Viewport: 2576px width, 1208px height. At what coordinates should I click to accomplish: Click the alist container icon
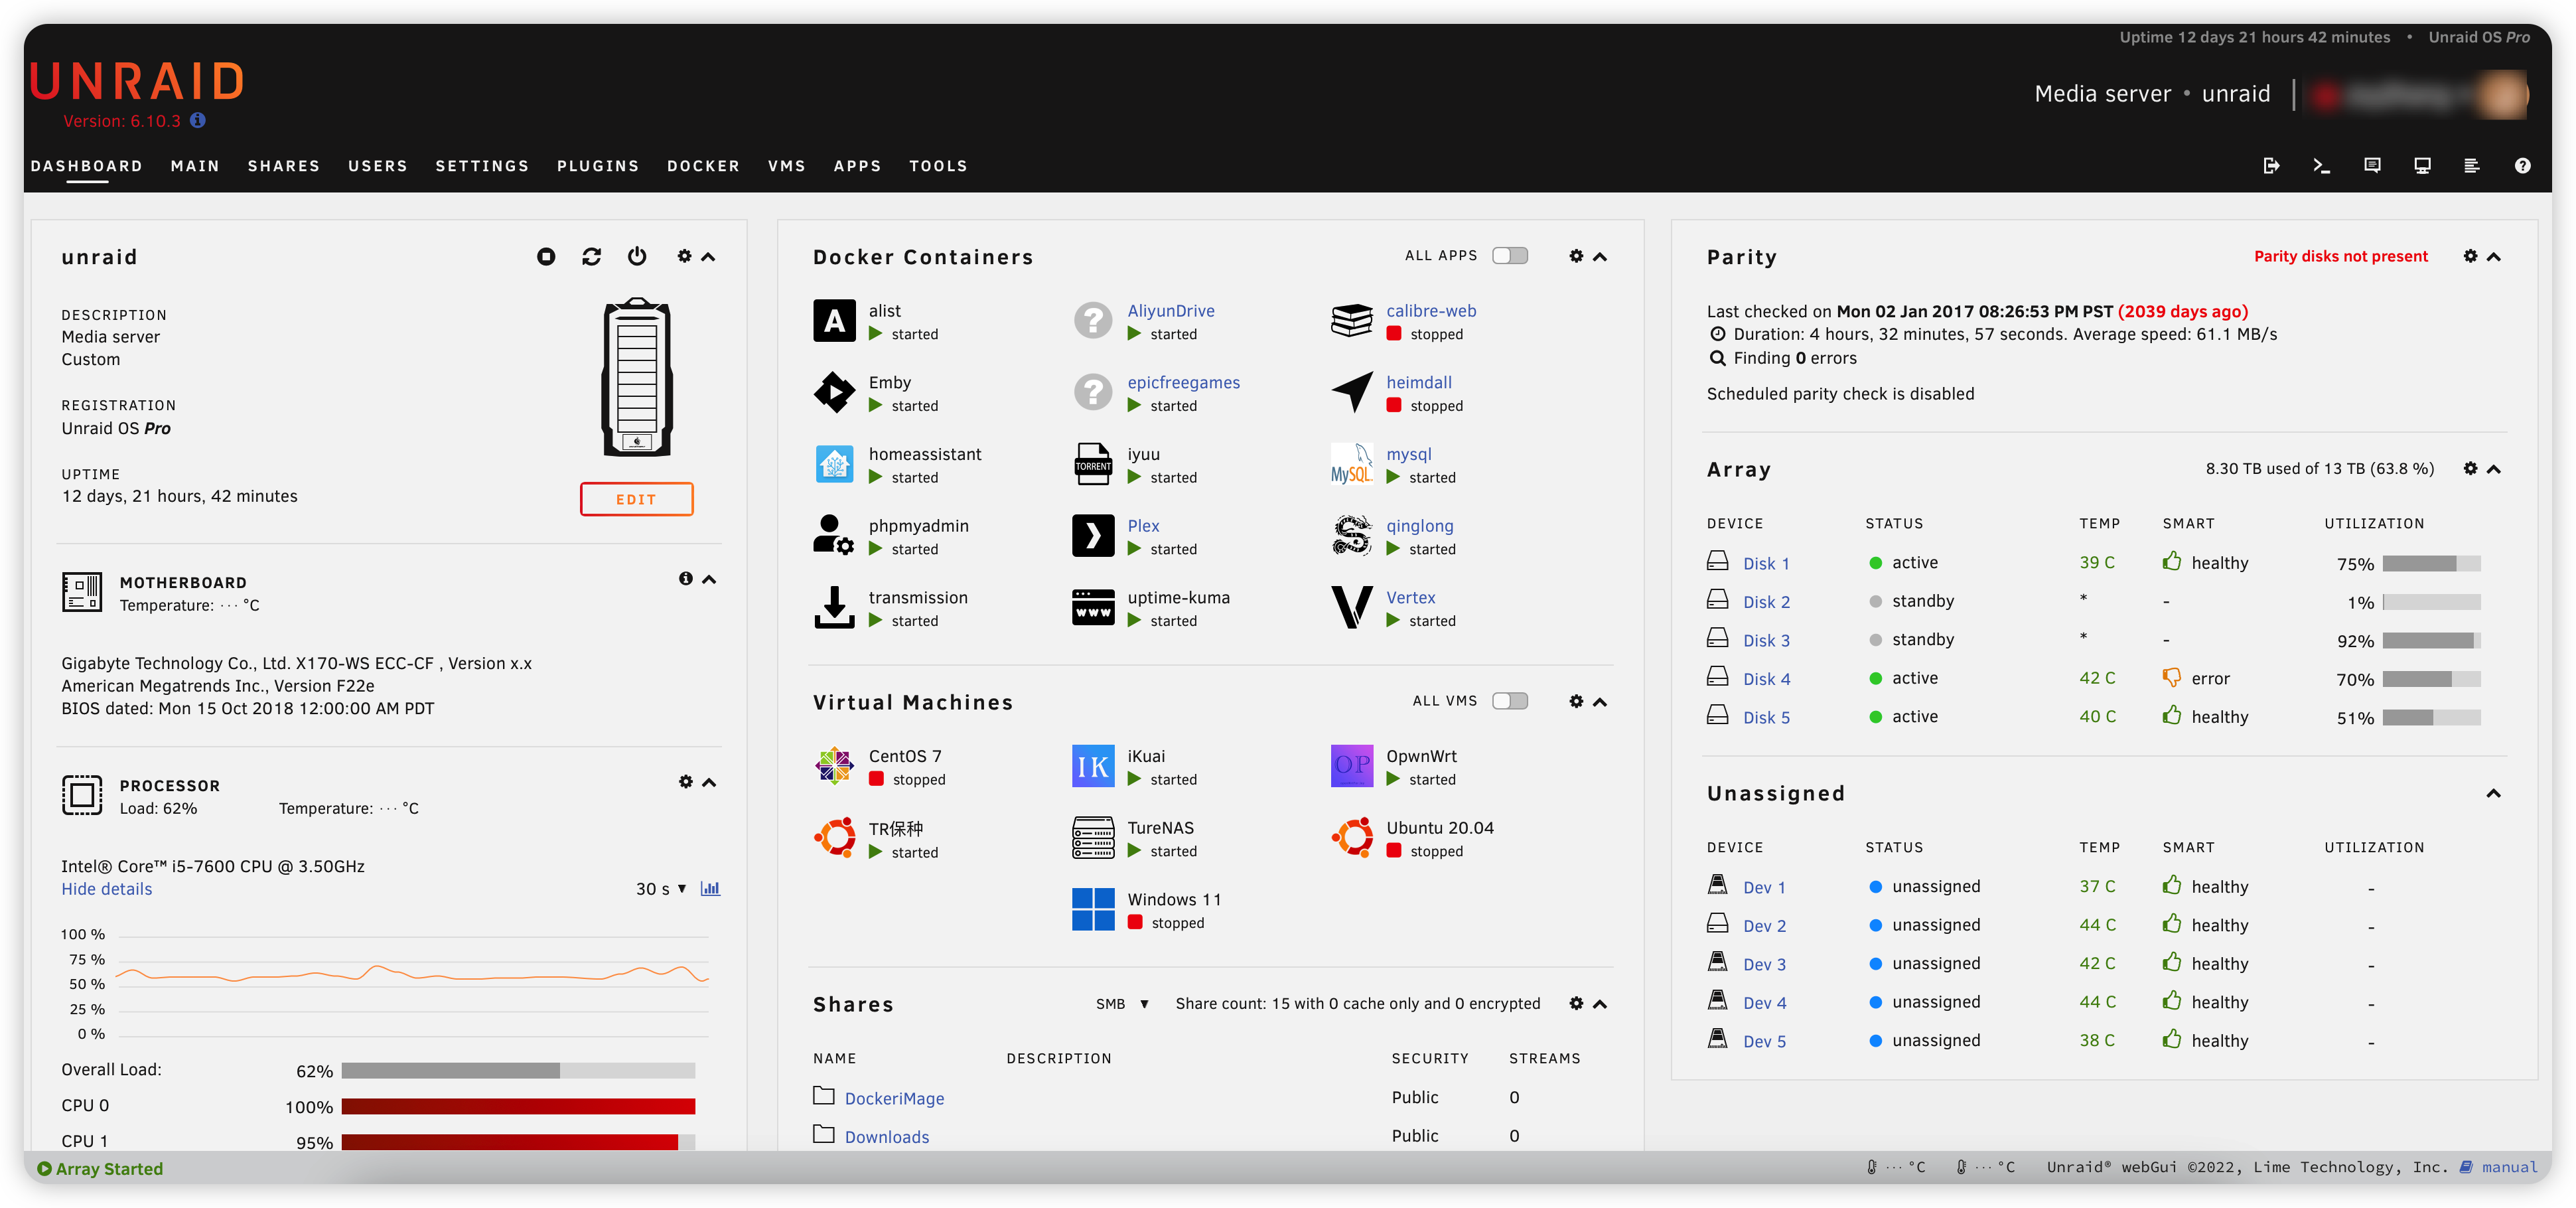point(834,321)
